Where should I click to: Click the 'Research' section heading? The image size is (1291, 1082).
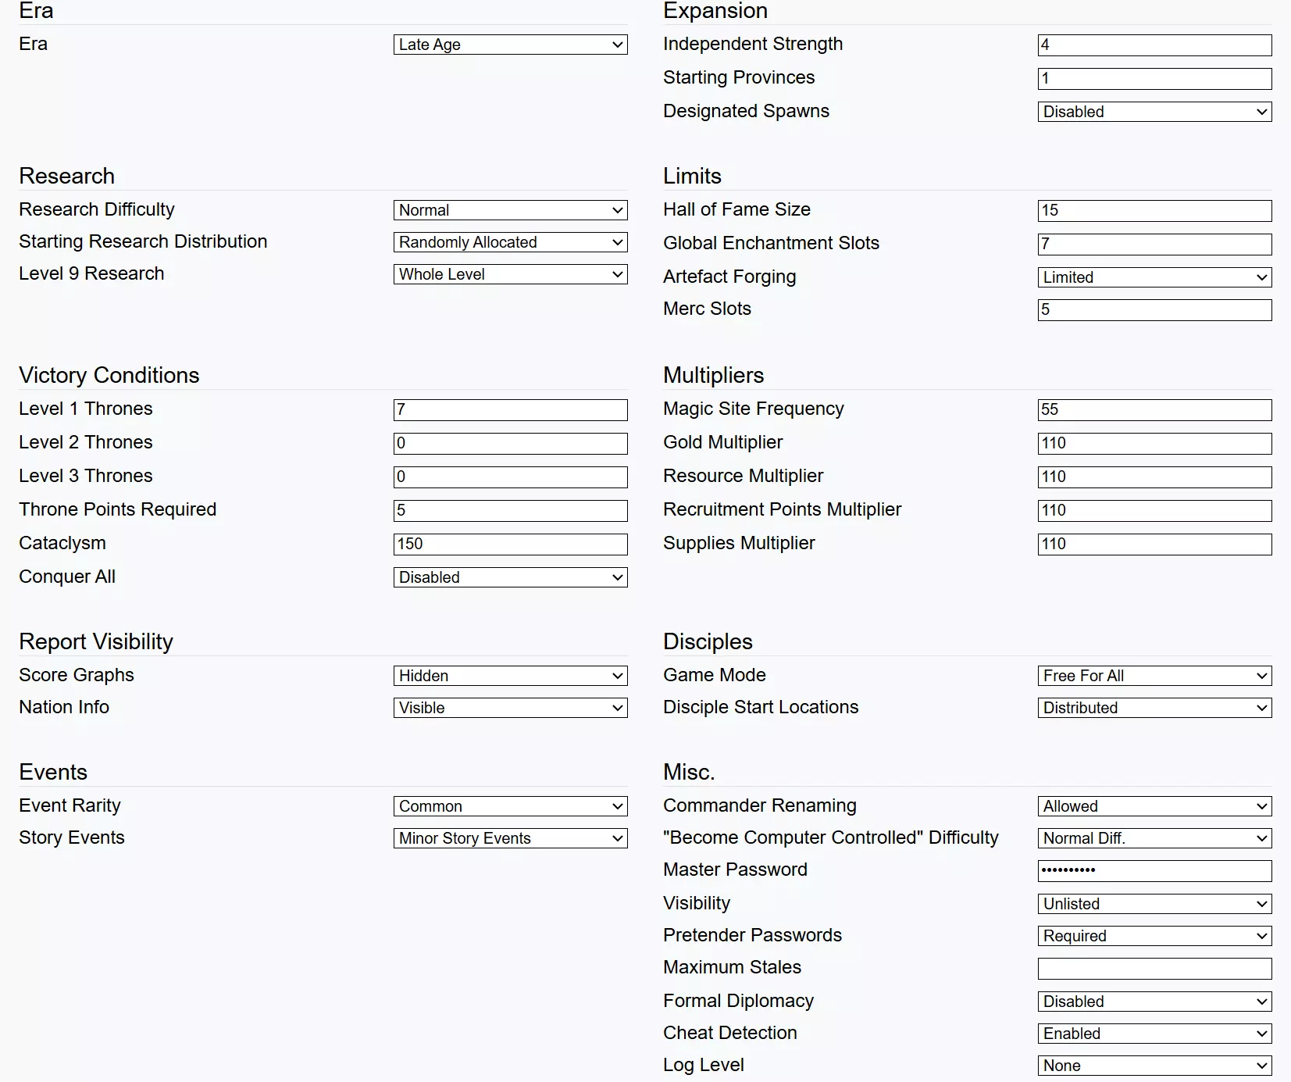[66, 177]
